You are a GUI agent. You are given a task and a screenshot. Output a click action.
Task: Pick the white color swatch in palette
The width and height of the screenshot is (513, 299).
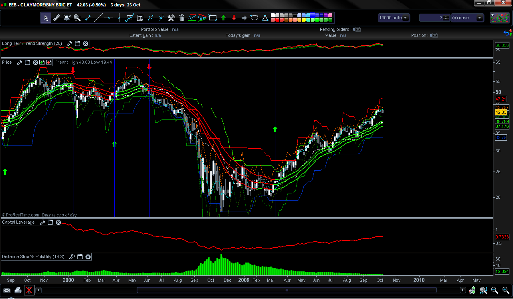(x=273, y=16)
